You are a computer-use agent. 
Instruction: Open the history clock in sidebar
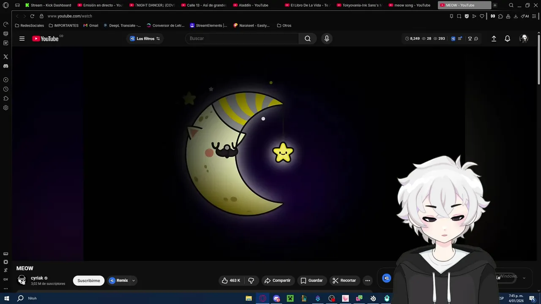(x=5, y=89)
